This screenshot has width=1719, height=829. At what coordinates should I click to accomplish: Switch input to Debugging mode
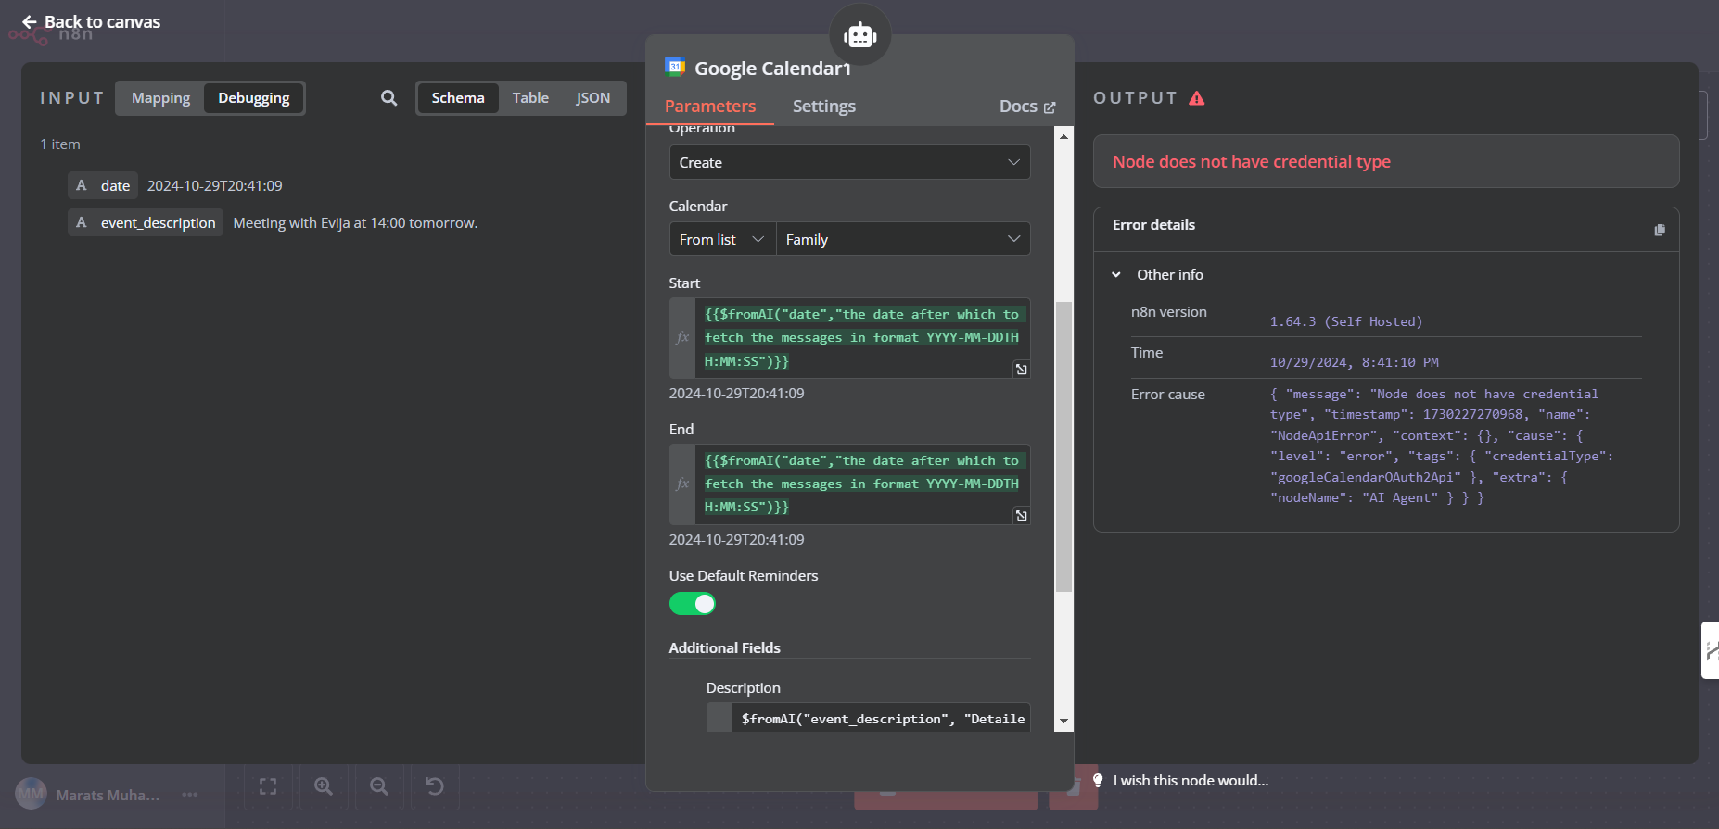click(253, 98)
